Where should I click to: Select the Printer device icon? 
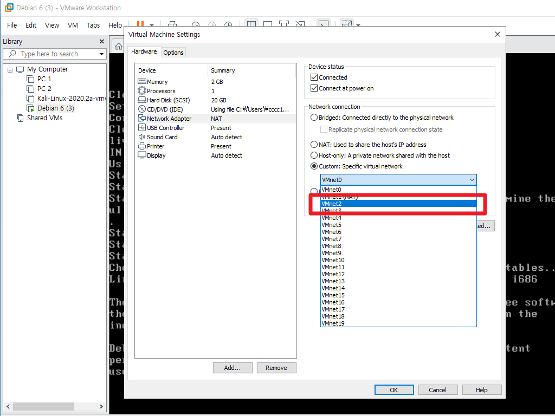click(142, 146)
